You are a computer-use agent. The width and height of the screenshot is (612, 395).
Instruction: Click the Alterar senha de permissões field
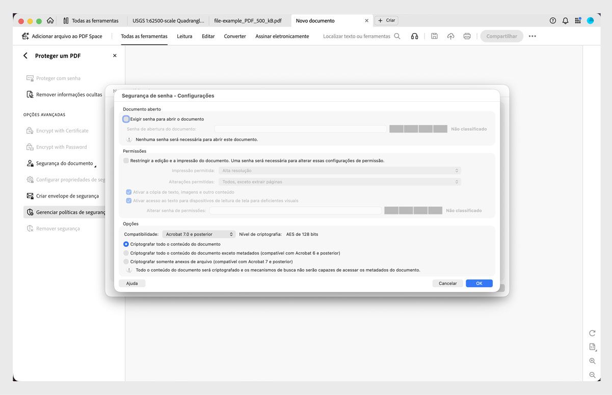pyautogui.click(x=296, y=210)
